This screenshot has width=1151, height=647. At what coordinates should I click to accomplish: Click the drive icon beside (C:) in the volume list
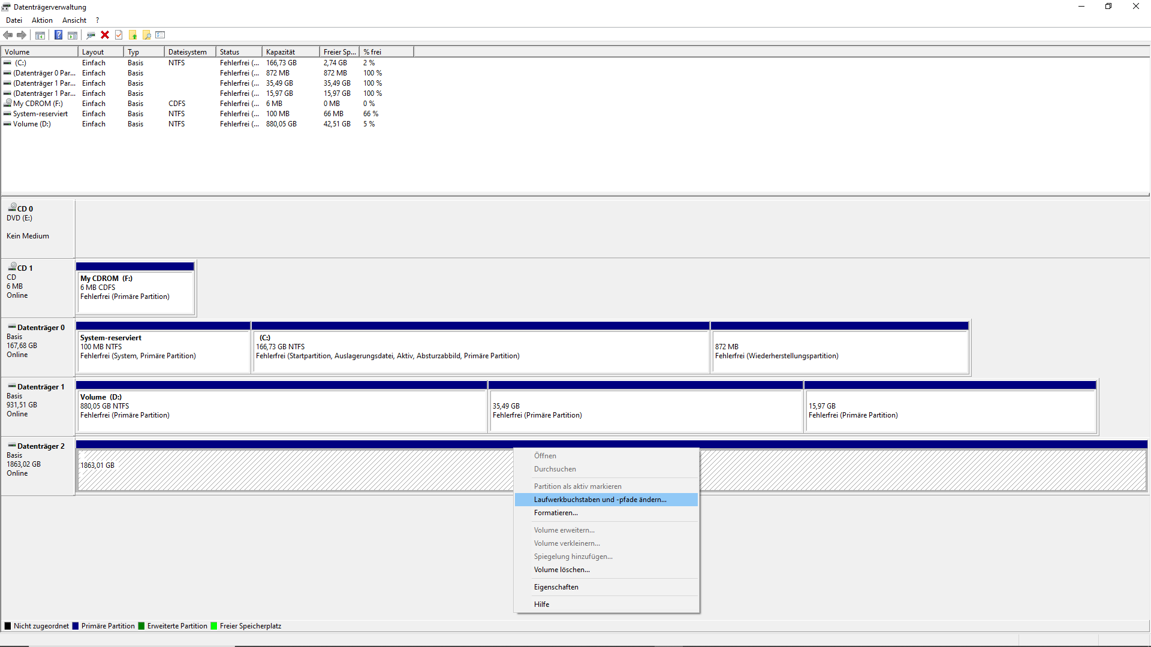7,63
